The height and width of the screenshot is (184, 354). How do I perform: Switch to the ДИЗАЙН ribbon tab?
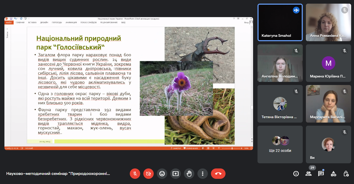tap(44, 23)
